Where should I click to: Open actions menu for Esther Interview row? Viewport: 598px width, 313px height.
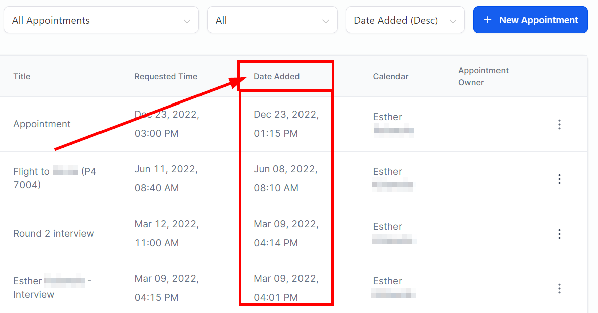point(559,288)
